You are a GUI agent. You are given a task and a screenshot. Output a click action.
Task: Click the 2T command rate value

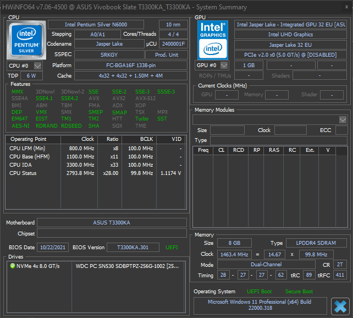click(x=340, y=265)
